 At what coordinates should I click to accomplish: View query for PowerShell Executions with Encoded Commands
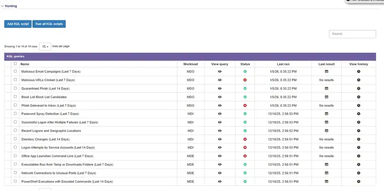click(220, 182)
